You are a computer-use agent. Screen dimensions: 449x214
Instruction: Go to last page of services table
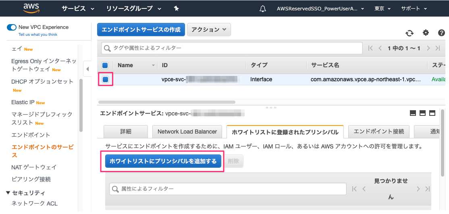coord(438,48)
